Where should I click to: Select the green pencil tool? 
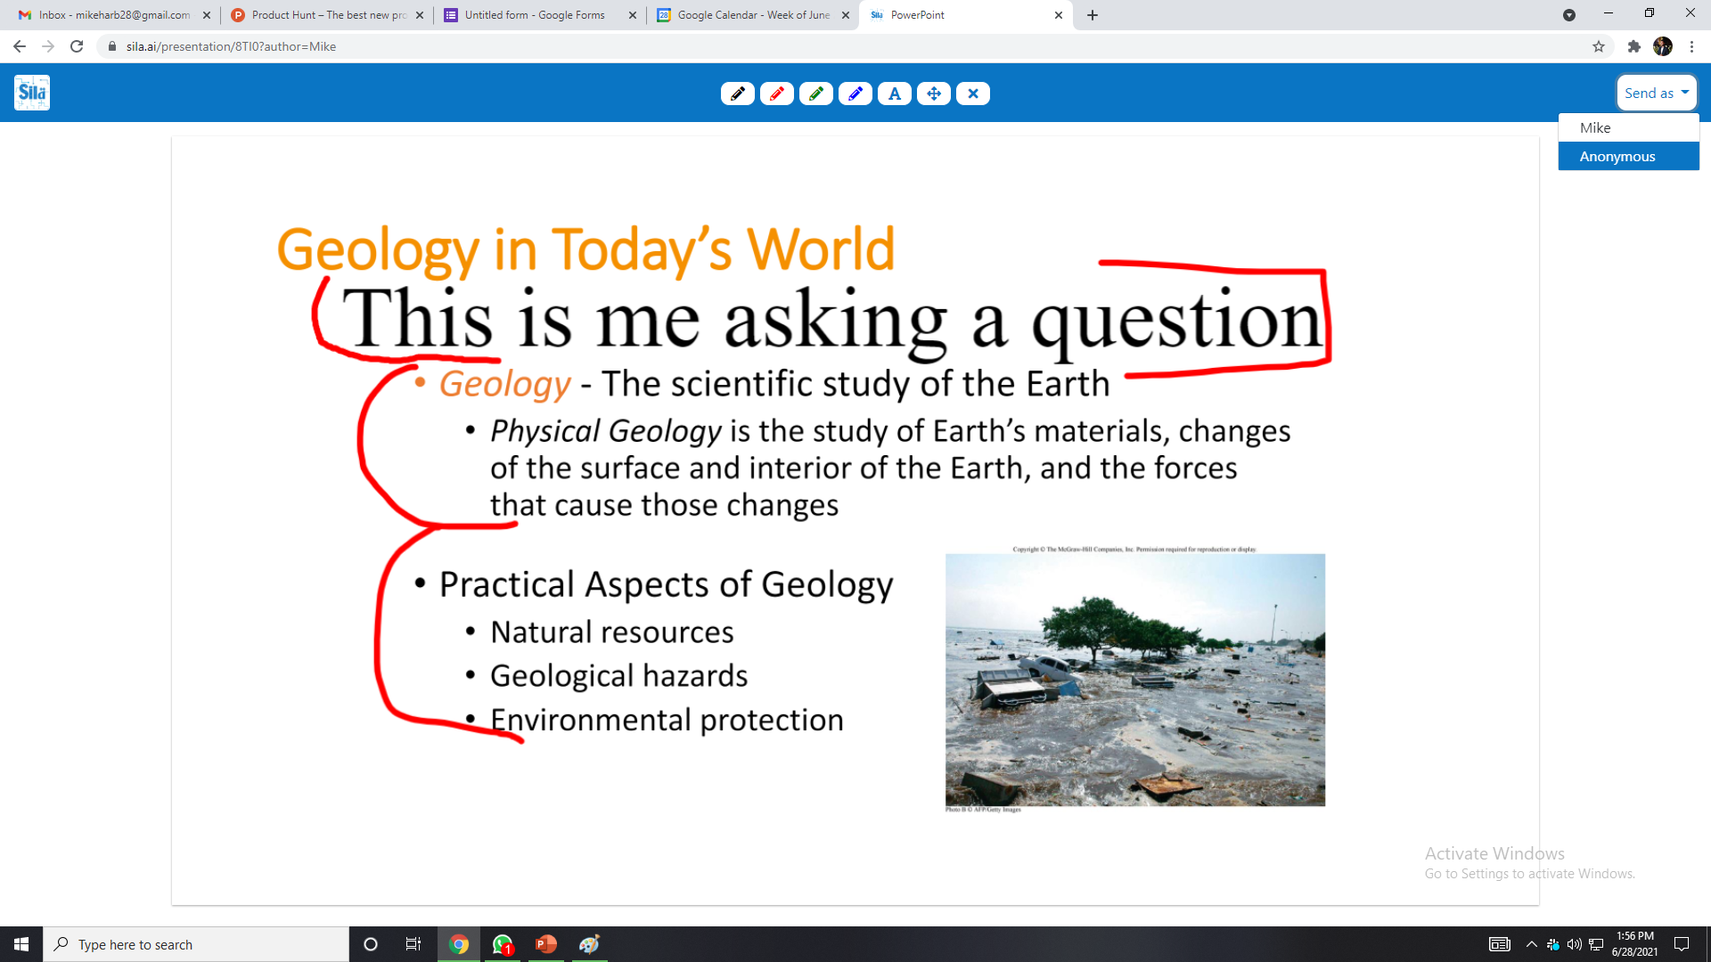(815, 94)
